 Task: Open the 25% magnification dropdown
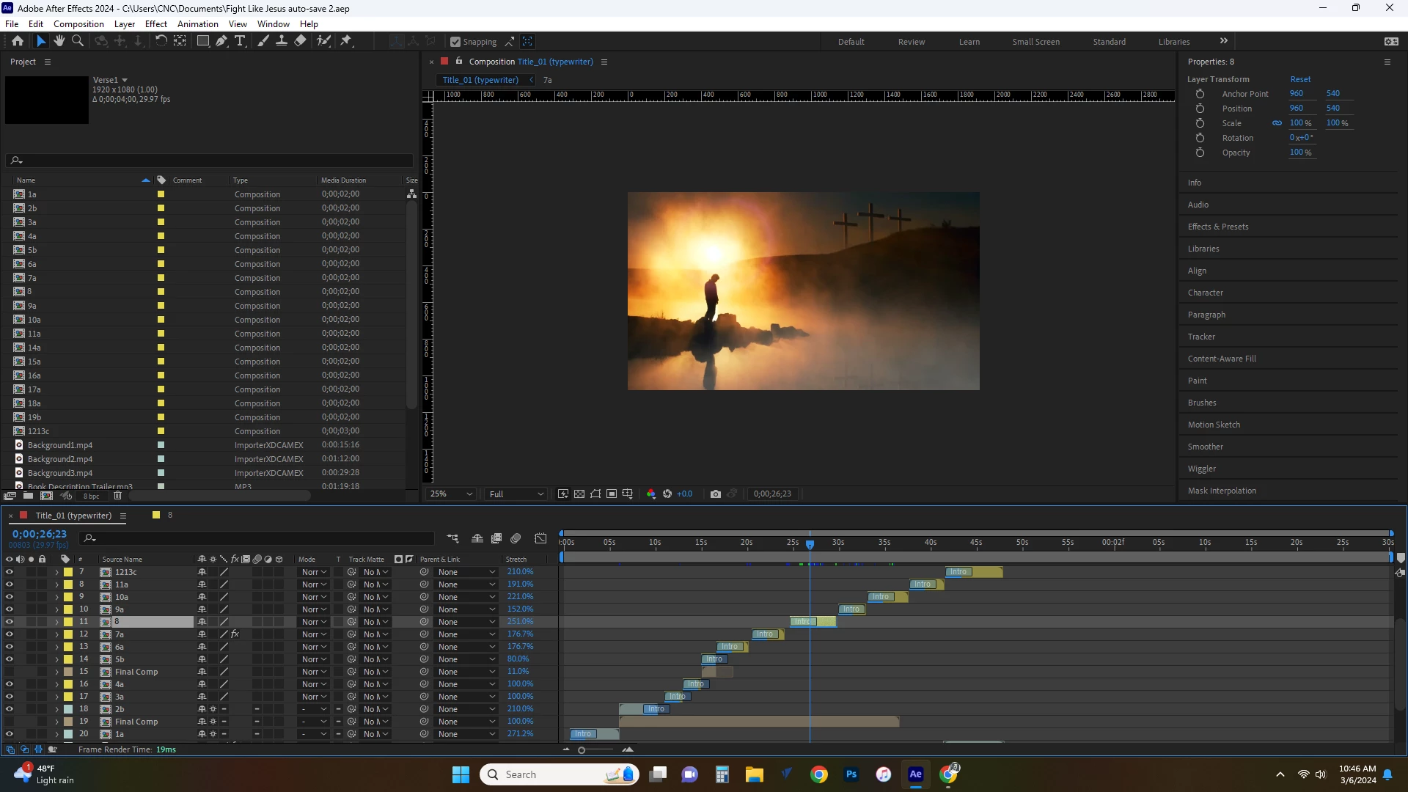point(451,494)
